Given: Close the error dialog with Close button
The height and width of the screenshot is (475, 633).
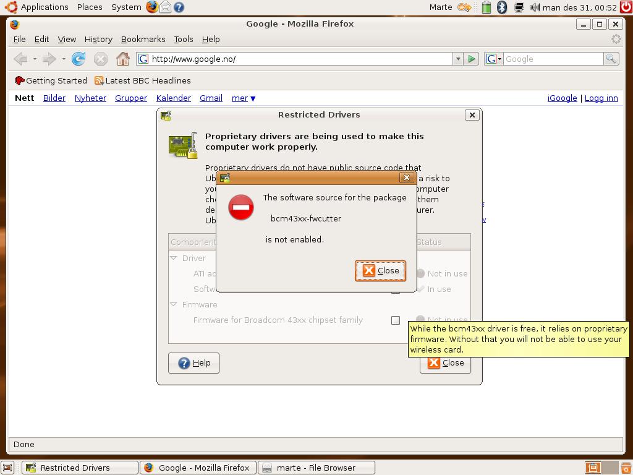Looking at the screenshot, I should tap(380, 271).
